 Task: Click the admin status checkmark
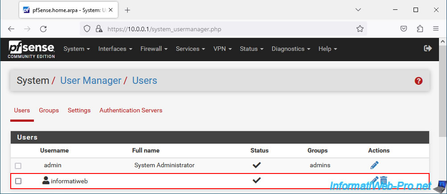(257, 165)
